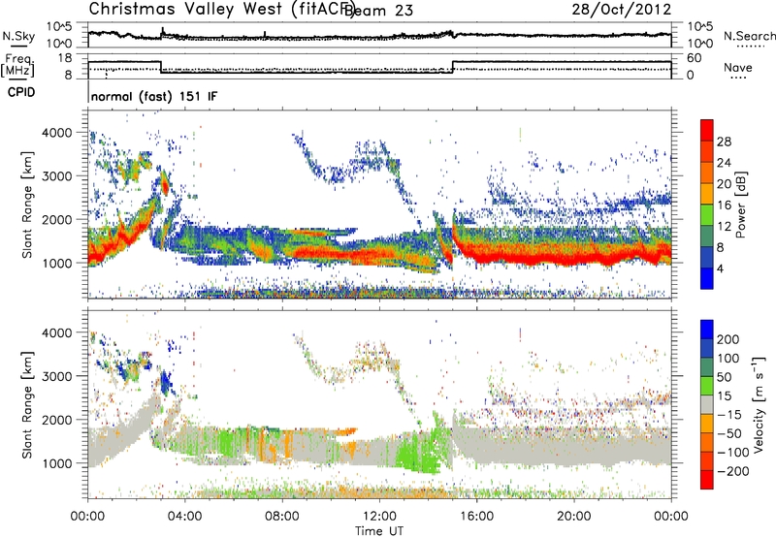This screenshot has width=776, height=537.
Task: Click 'Slant Range [km]' label of power panel
Action: coord(27,205)
